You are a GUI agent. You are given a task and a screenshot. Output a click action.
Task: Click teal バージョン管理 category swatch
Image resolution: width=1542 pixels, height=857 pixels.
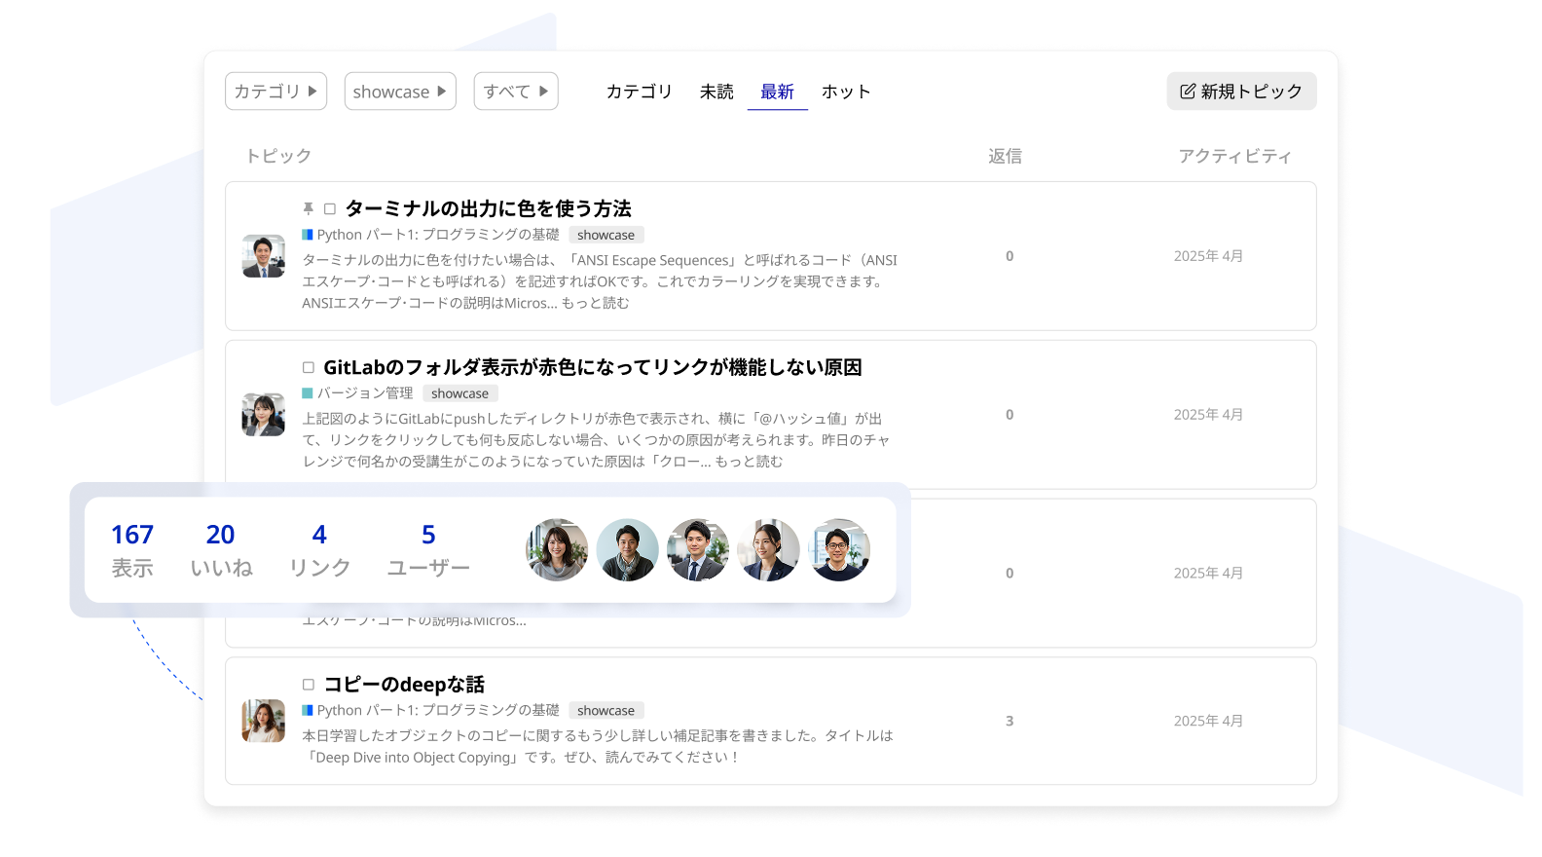point(308,393)
